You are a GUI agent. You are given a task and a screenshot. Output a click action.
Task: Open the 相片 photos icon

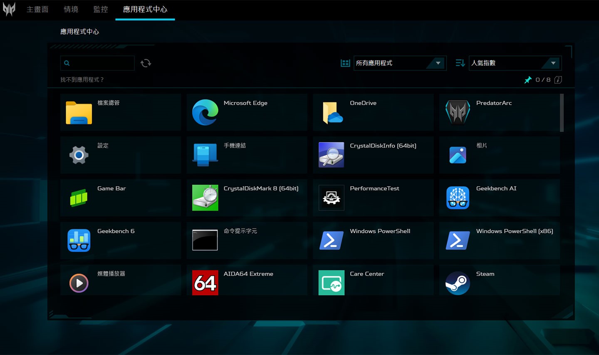click(x=458, y=155)
